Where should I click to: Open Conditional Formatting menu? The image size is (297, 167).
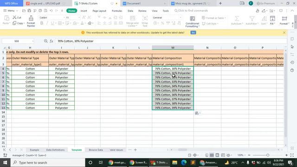192,22
